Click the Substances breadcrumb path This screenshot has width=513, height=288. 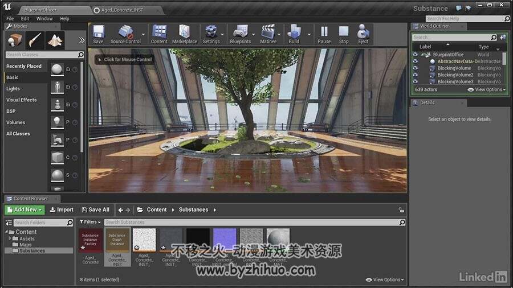[x=193, y=209]
